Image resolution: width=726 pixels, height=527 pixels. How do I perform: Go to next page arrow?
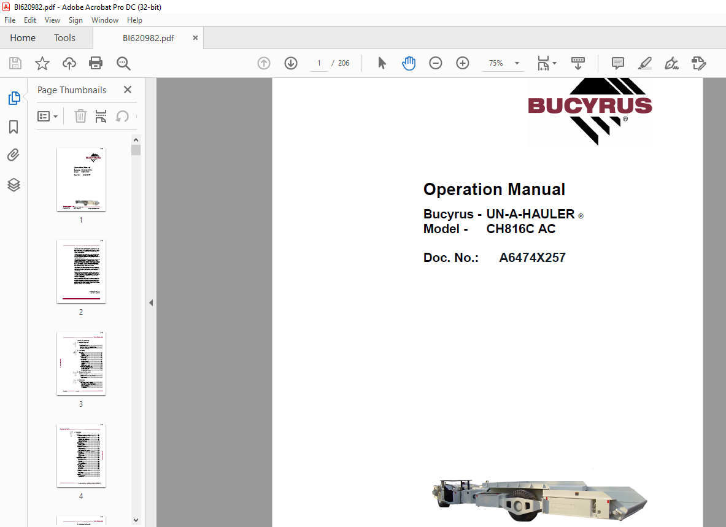[x=291, y=63]
